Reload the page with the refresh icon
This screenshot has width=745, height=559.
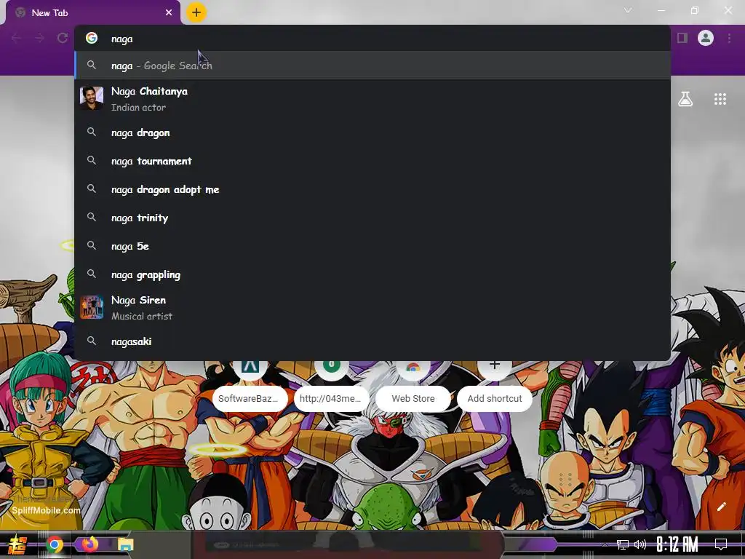[63, 38]
